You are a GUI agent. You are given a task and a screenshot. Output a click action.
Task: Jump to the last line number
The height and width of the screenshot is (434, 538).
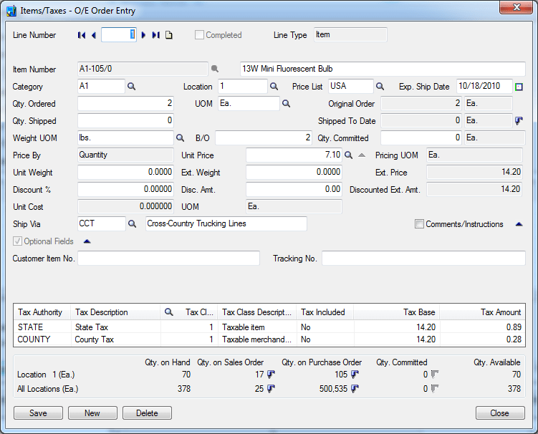coord(155,35)
